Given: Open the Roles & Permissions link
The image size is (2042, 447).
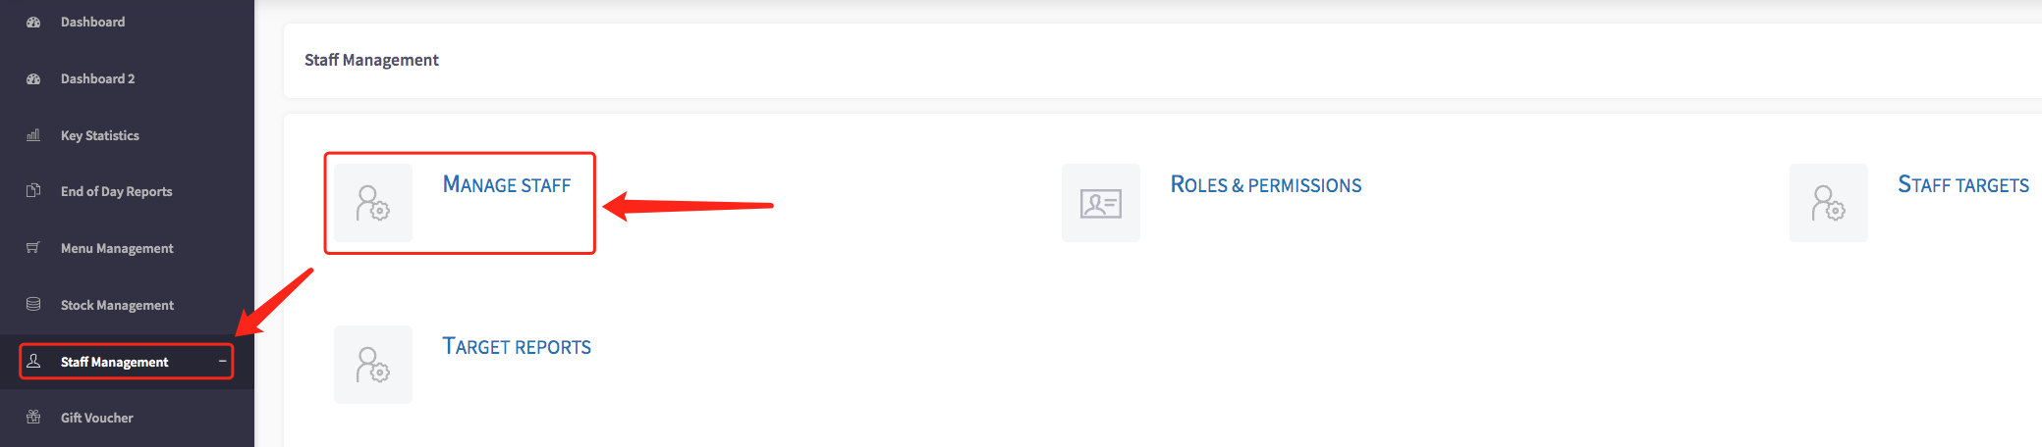Looking at the screenshot, I should [1266, 184].
